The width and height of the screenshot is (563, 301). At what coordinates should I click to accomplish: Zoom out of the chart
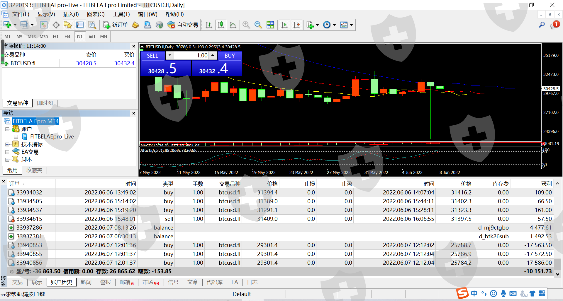(x=258, y=25)
